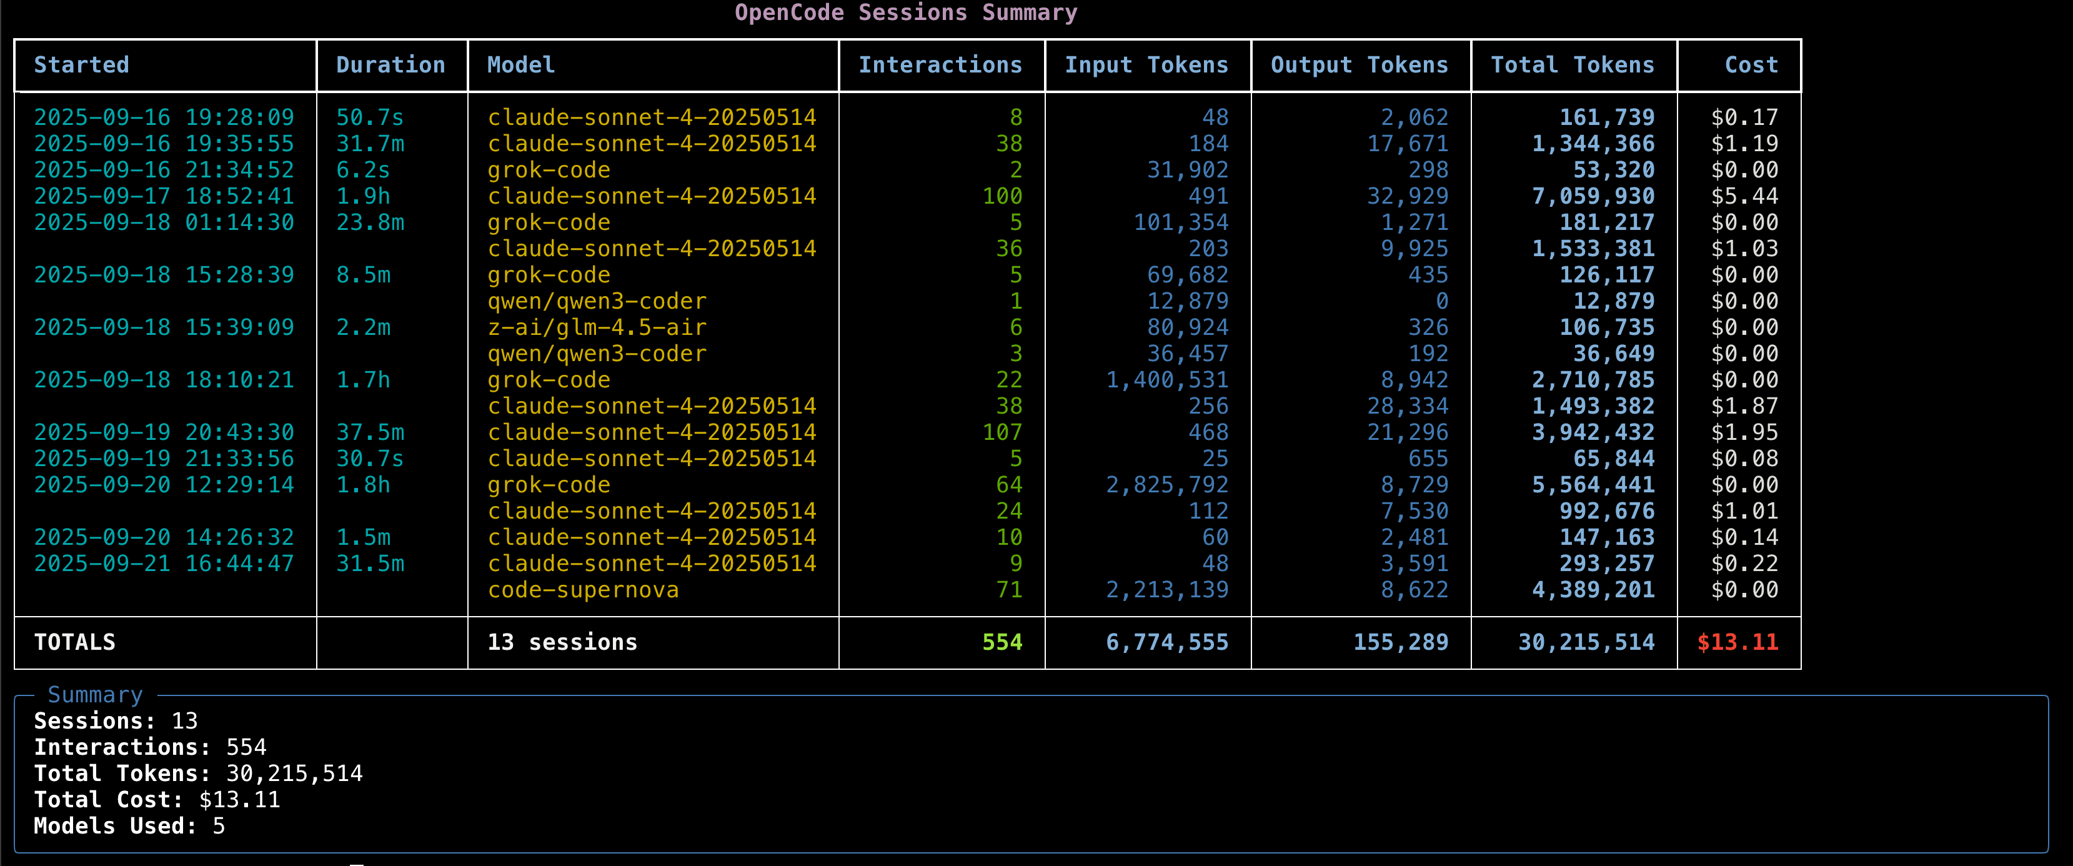2073x866 pixels.
Task: Click the Duration column header
Action: (391, 65)
